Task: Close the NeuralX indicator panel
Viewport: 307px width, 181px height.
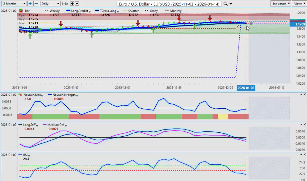Action: pyautogui.click(x=305, y=95)
